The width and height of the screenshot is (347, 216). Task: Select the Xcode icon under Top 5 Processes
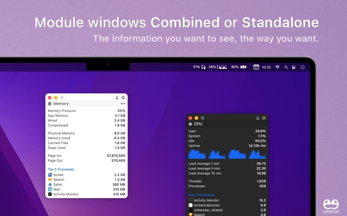pyautogui.click(x=50, y=175)
